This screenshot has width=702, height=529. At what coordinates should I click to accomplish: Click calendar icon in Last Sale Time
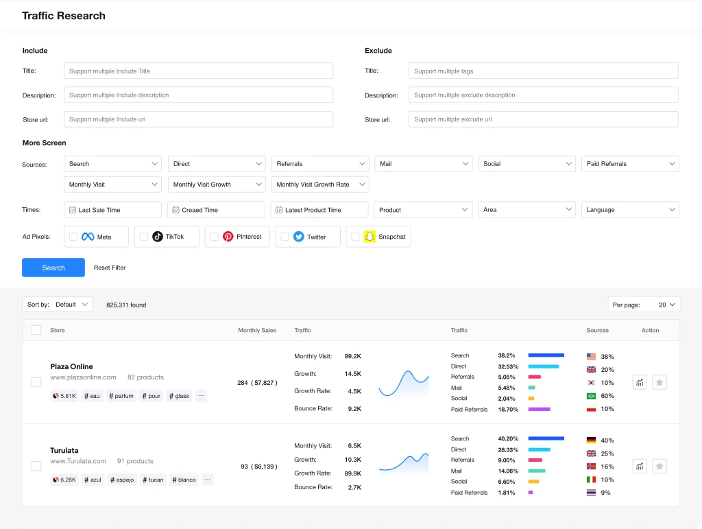73,210
